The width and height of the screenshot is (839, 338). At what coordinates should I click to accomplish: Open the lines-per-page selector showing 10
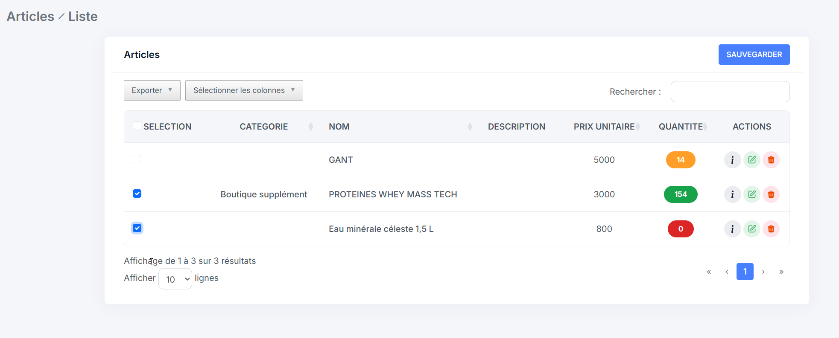[x=175, y=279]
